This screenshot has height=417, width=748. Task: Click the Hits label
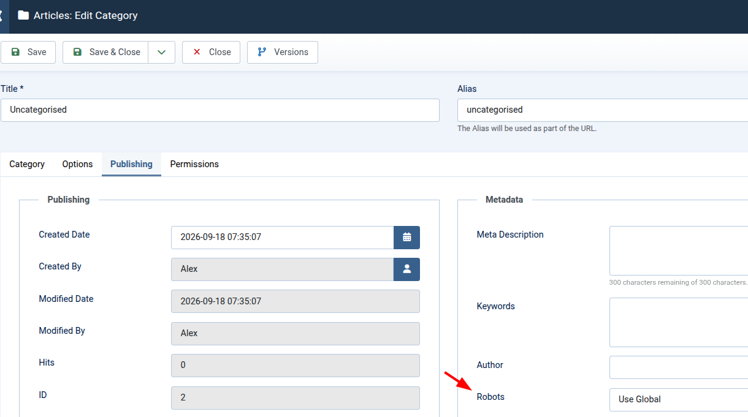pos(47,363)
